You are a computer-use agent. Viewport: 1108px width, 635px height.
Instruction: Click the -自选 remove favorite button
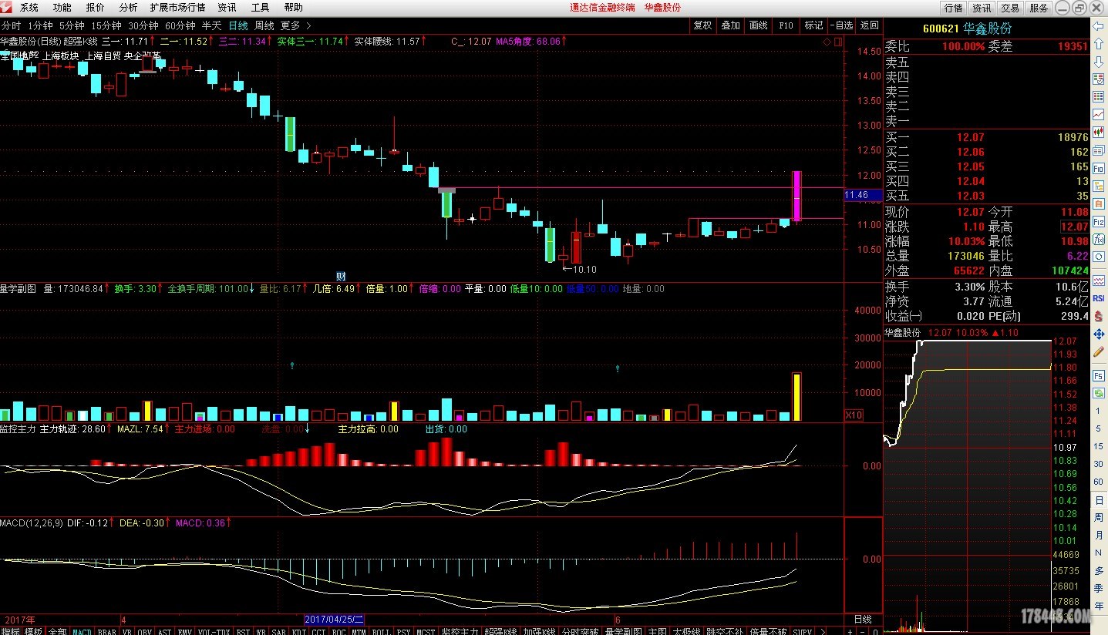click(841, 25)
